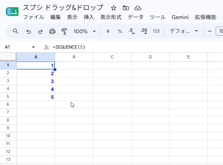The image size is (223, 165).
Task: Click cell A2 containing 2
Action: click(x=36, y=73)
